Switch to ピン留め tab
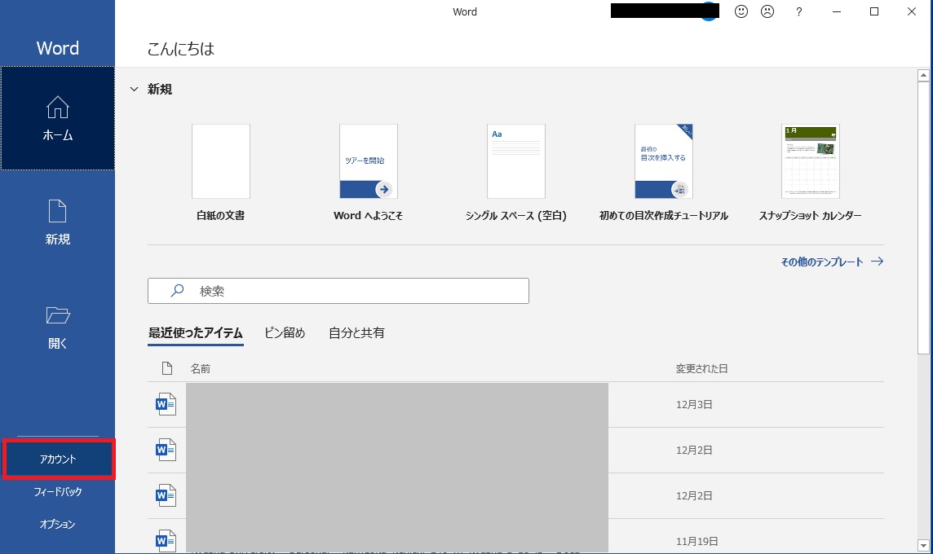The image size is (933, 554). point(285,333)
